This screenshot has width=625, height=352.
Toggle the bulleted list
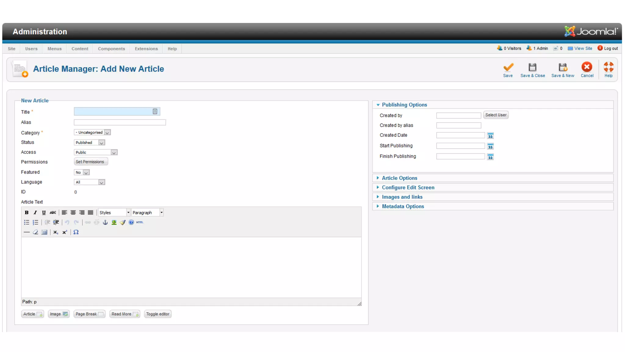[x=27, y=222]
